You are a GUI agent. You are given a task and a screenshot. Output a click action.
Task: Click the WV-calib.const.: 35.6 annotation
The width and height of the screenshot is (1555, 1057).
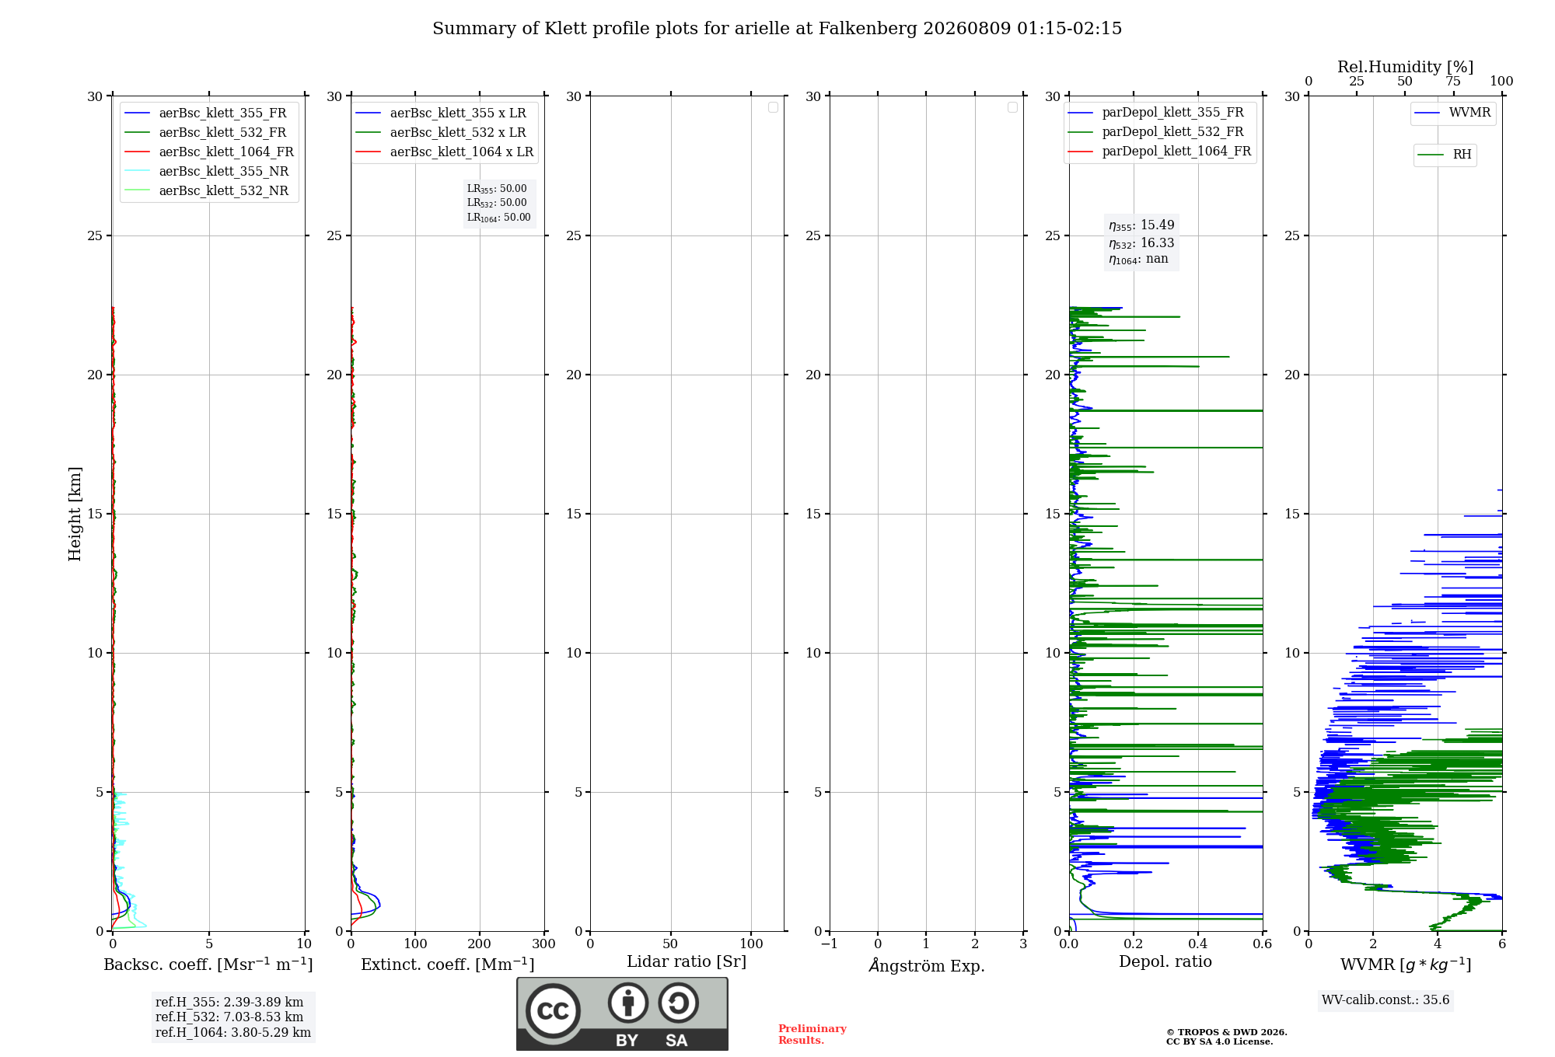1386,1000
